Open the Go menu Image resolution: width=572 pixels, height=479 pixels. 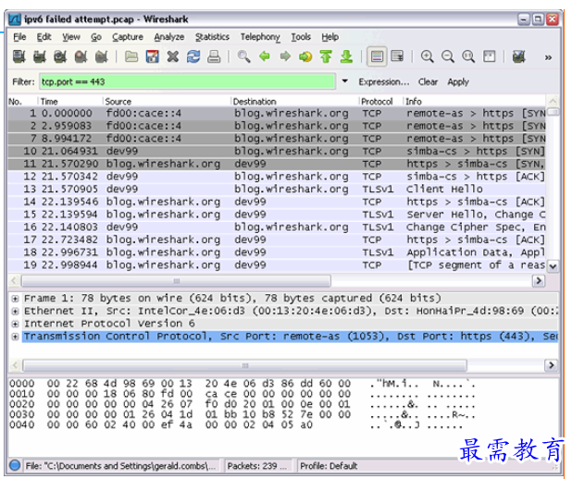coord(96,37)
